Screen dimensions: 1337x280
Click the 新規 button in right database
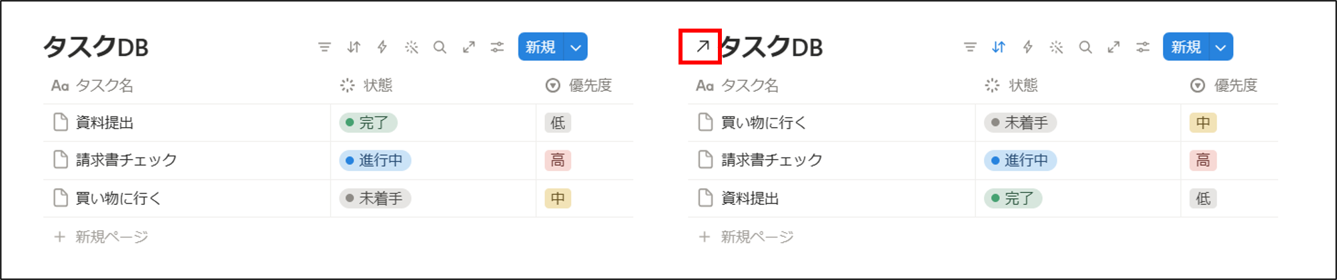pos(1186,47)
